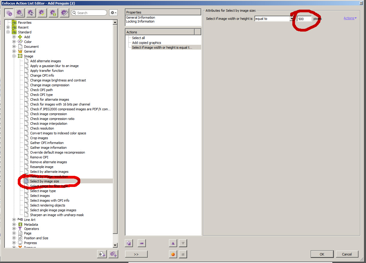Expand the Add category

14,37
